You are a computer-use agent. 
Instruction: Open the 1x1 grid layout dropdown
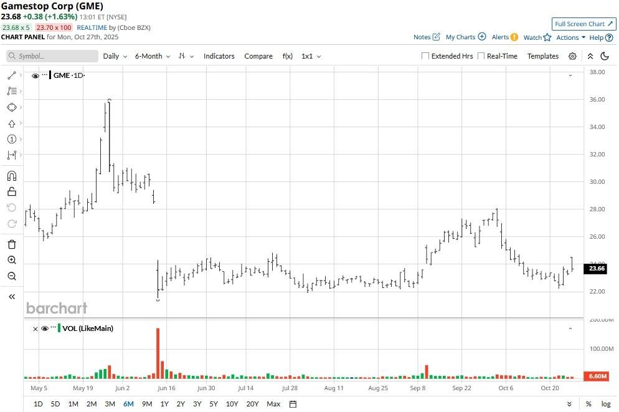pos(311,56)
